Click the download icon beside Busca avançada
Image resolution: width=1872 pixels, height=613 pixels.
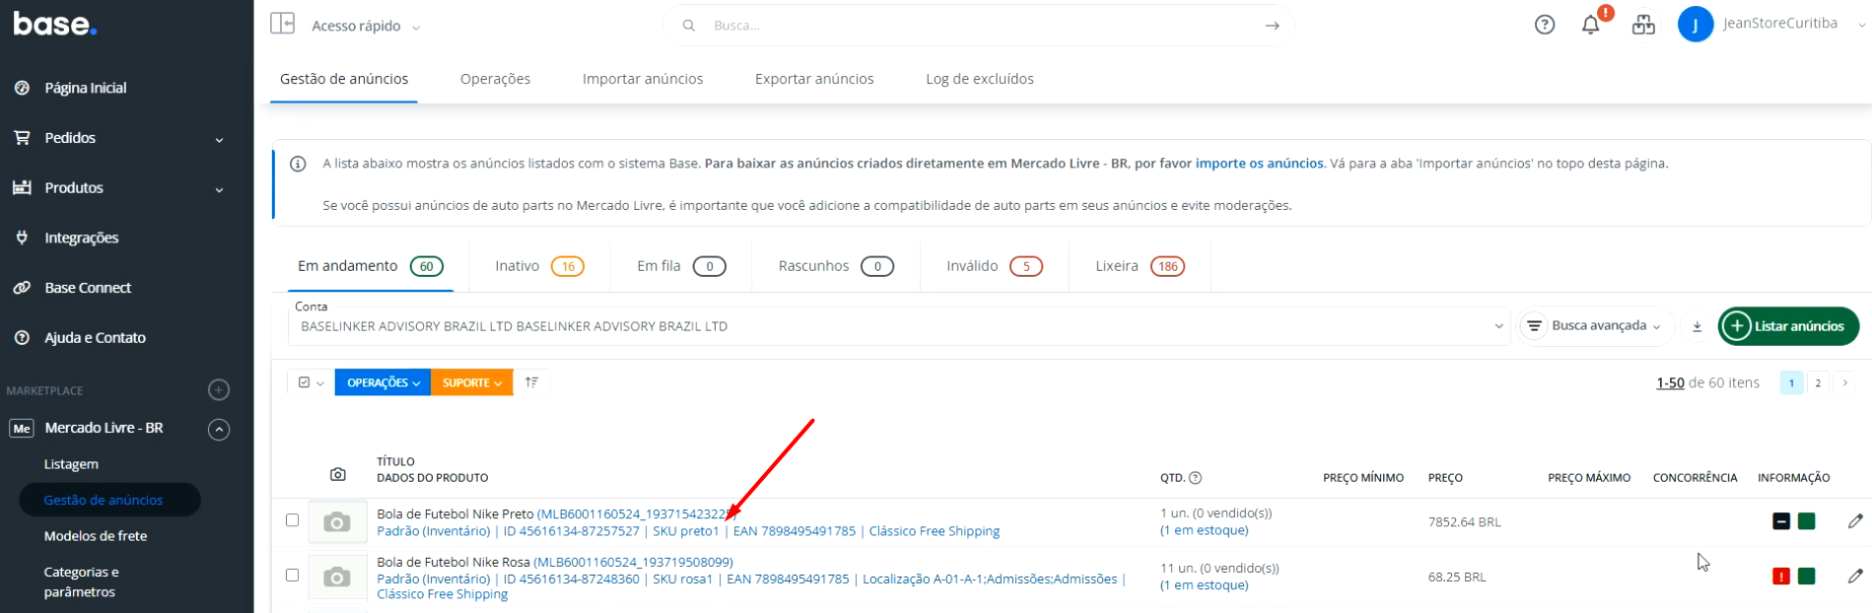(x=1697, y=326)
